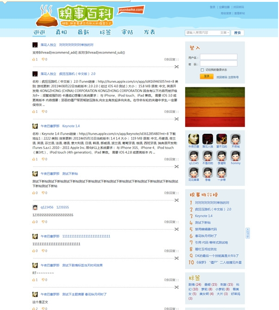The height and width of the screenshot is (310, 279).
Task: Thumbs up the 测试下新帖 post
Action: click(34, 193)
